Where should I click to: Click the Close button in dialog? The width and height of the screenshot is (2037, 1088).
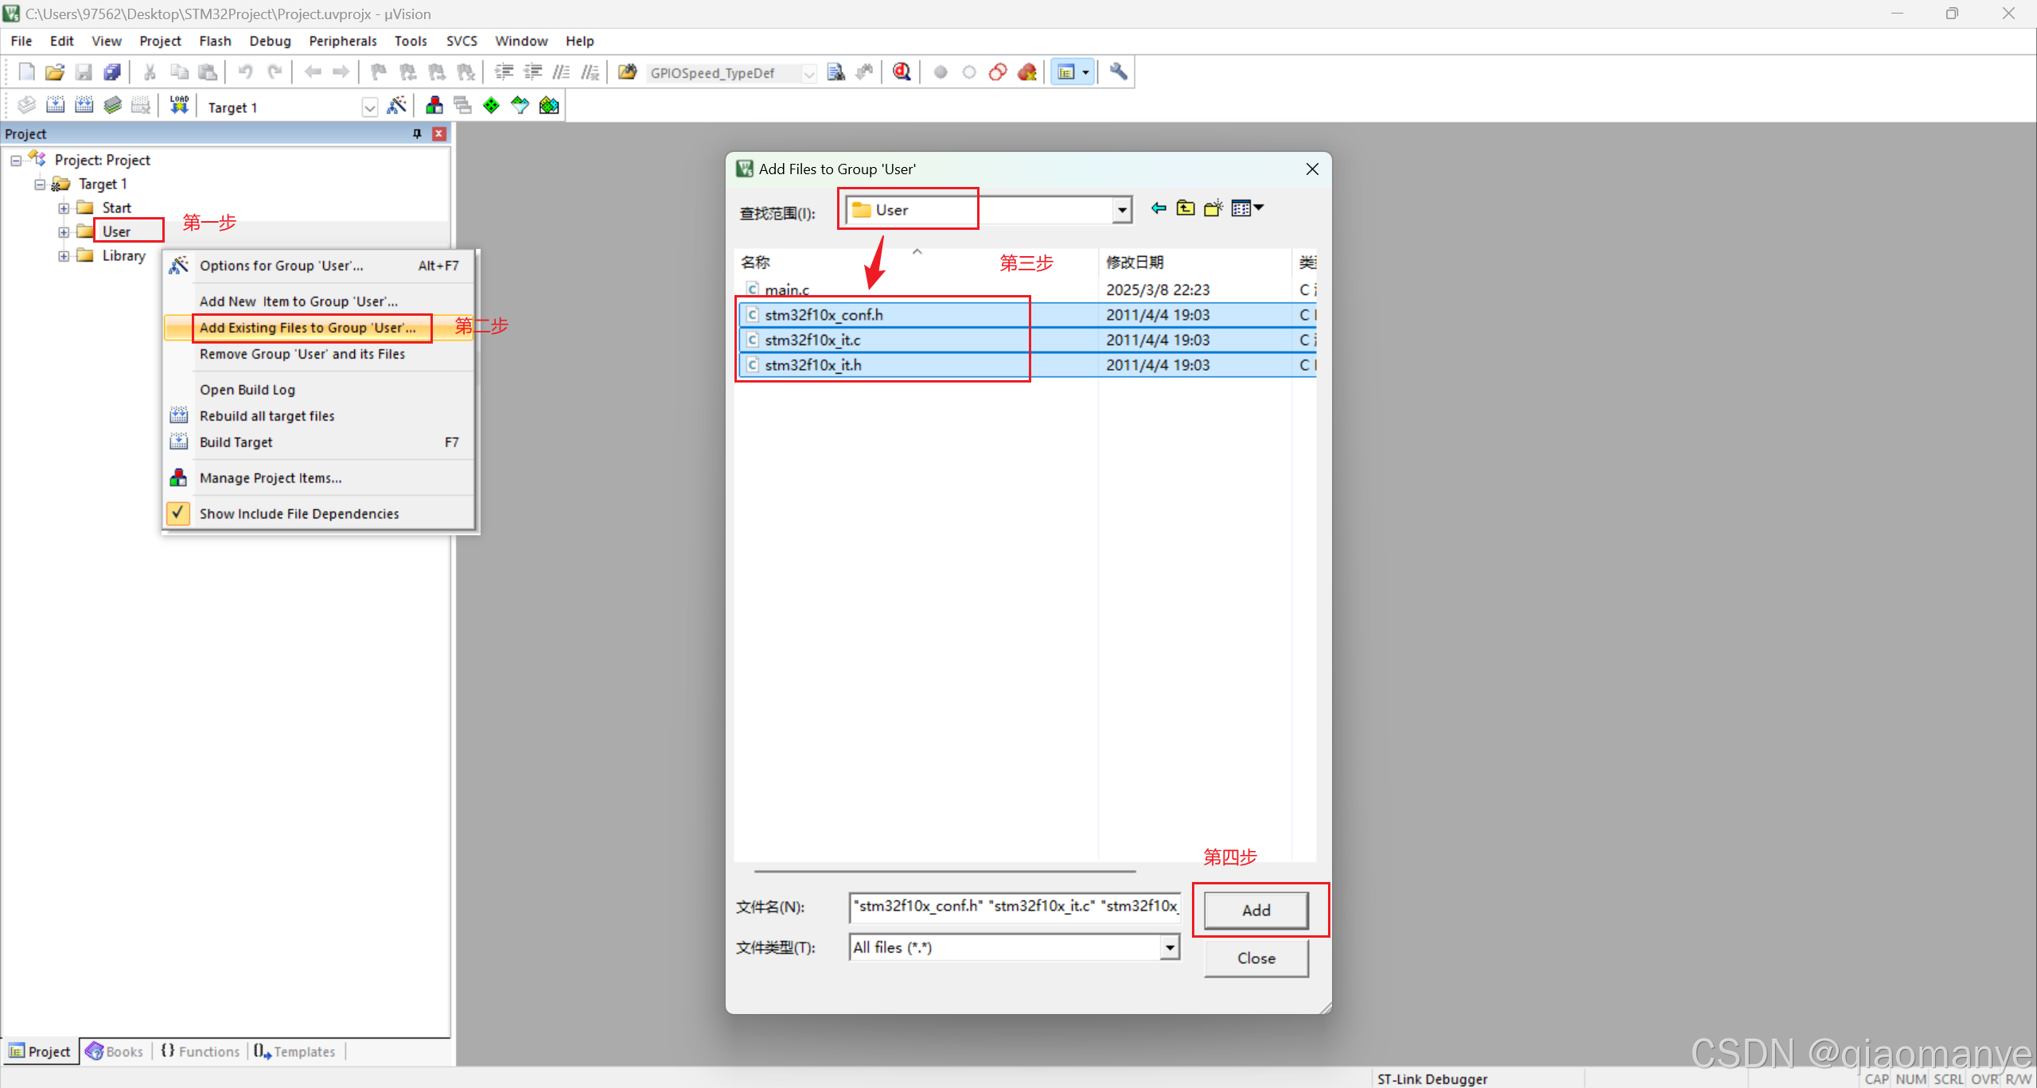(x=1256, y=958)
